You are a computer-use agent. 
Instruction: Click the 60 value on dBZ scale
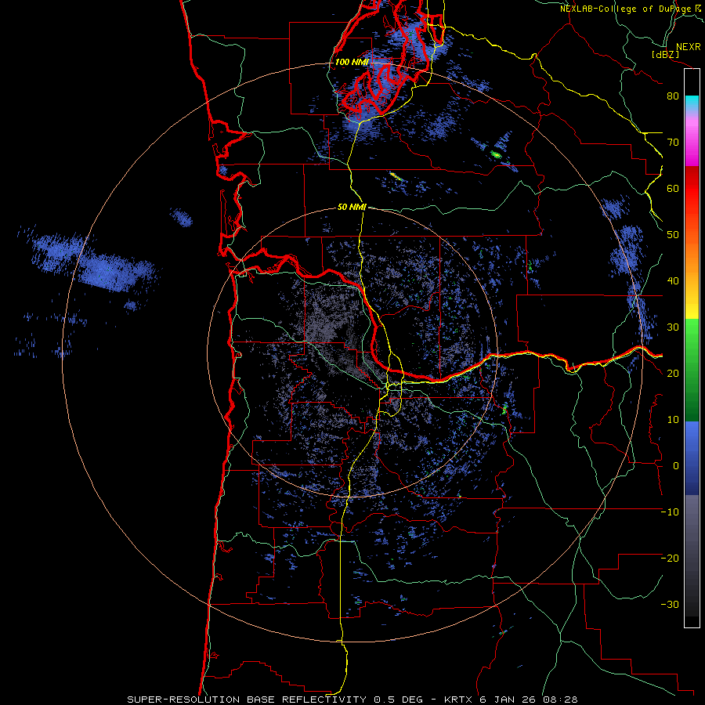pyautogui.click(x=673, y=188)
